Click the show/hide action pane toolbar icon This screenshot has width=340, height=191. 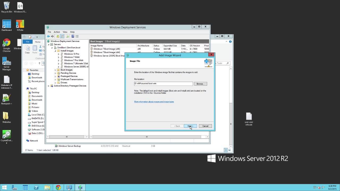[77, 36]
